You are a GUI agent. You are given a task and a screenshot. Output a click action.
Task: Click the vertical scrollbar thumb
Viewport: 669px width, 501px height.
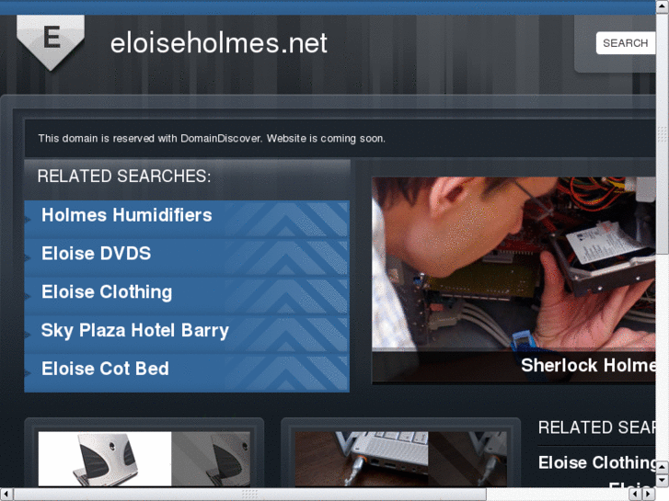(663, 134)
